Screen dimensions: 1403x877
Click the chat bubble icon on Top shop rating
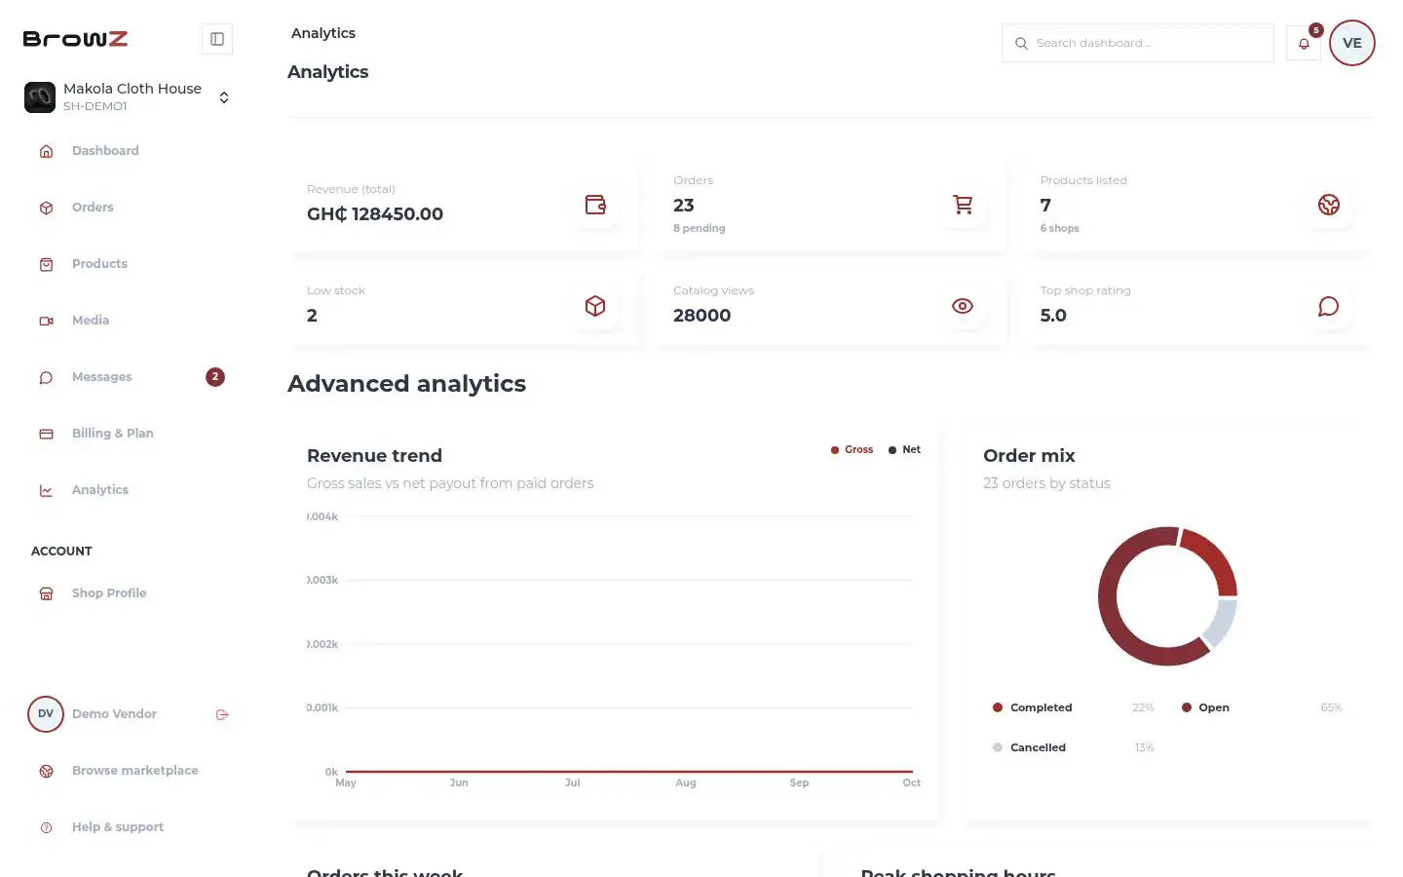click(1329, 306)
